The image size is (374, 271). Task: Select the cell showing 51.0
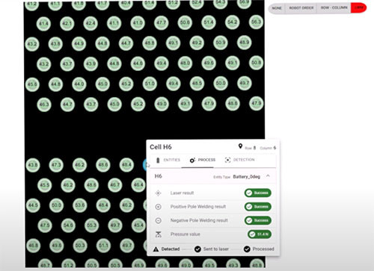click(x=150, y=84)
